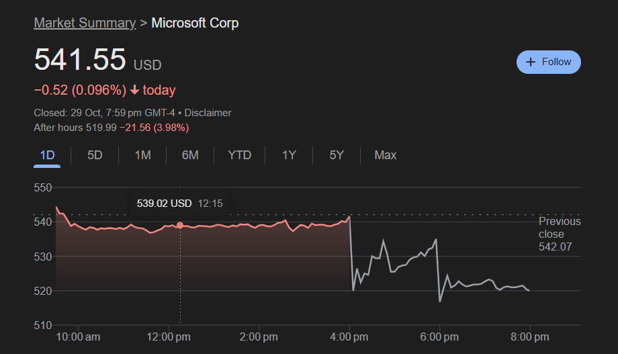618x354 pixels.
Task: Click the red down arrow beside today
Action: [135, 90]
